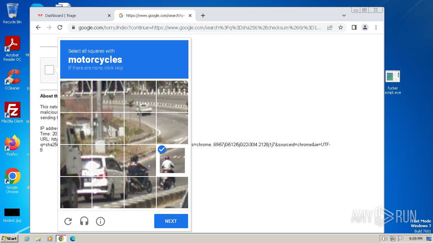The height and width of the screenshot is (243, 433).
Task: Deselect the checked motorcycle rider tile
Action: pos(172,160)
